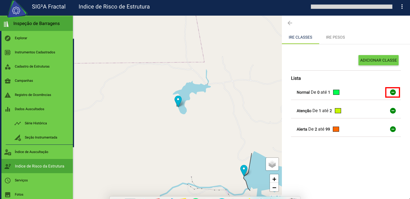Viewport: 410px width, 199px height.
Task: Select the map pin near the lower dam
Action: pyautogui.click(x=244, y=170)
